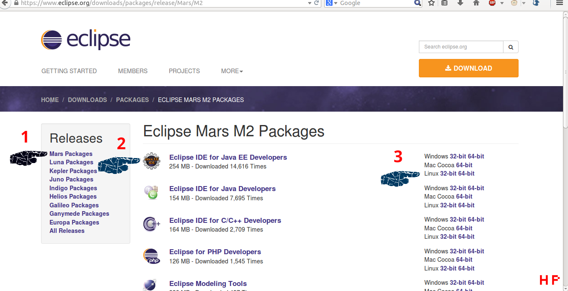Click the site search magnifier button
Image resolution: width=568 pixels, height=291 pixels.
(511, 47)
